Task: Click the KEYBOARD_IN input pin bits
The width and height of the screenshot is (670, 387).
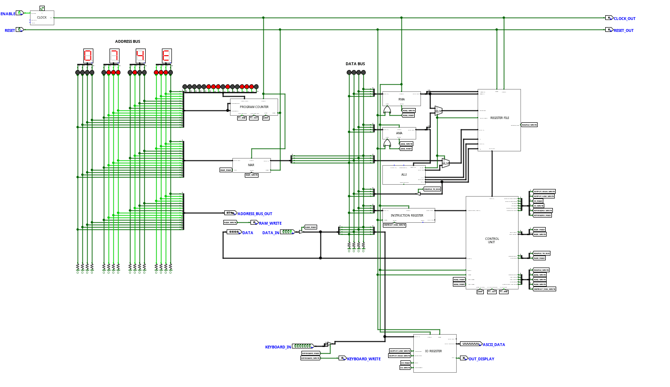Action: click(x=303, y=346)
